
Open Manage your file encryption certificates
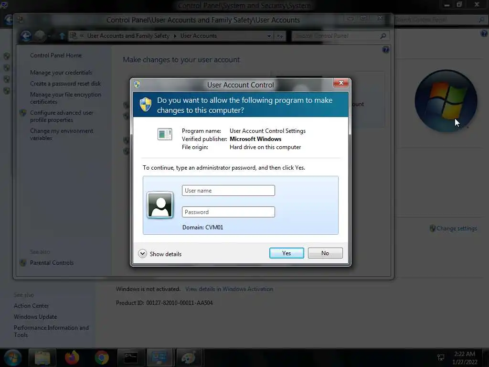(65, 98)
